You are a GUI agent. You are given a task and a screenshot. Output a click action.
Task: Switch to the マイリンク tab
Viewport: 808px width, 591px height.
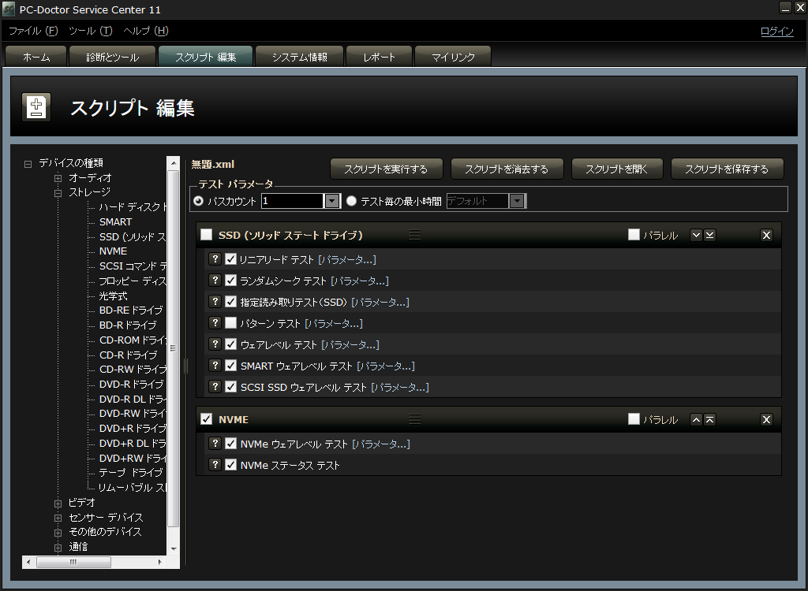point(453,57)
